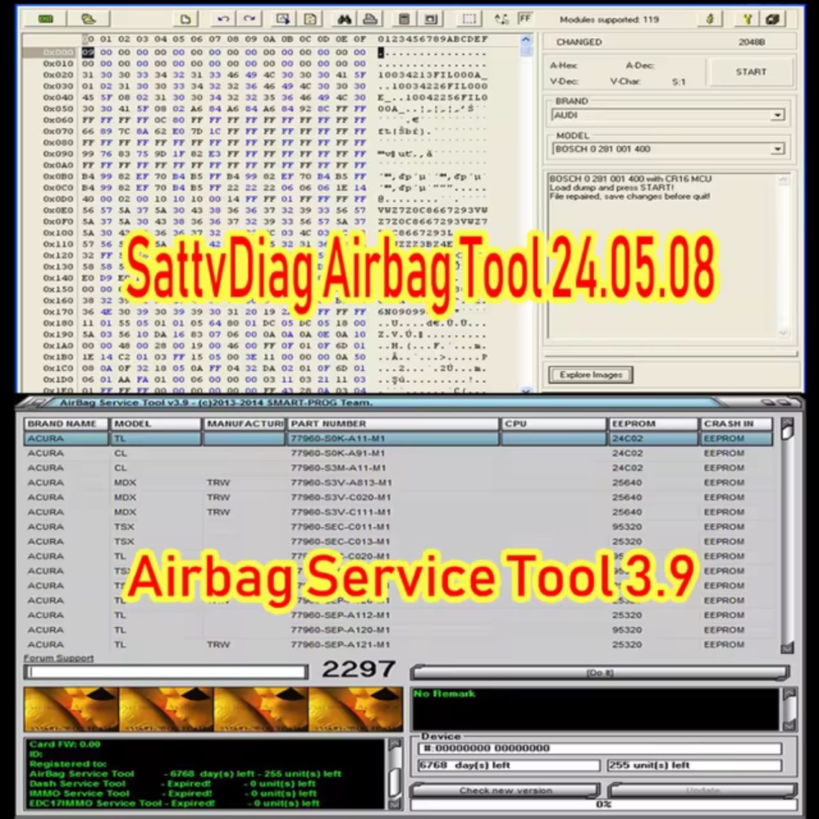Open the calculator tool icon

coord(403,18)
